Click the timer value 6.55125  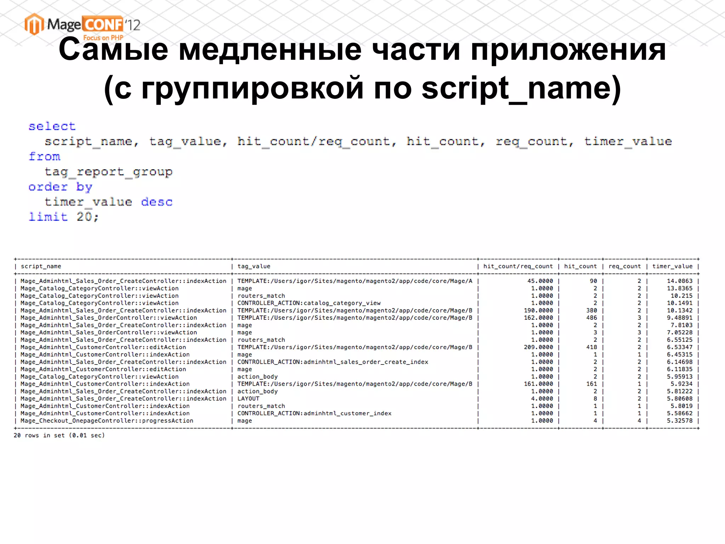pyautogui.click(x=680, y=340)
